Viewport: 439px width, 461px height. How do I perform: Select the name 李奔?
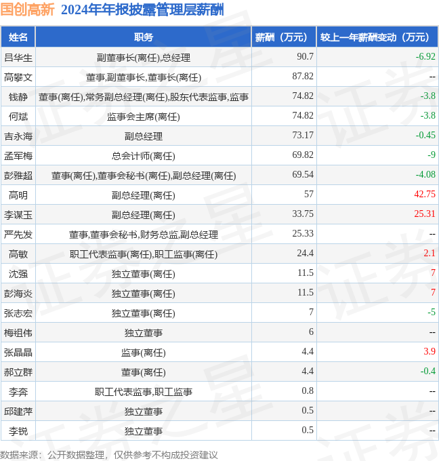pos(18,392)
